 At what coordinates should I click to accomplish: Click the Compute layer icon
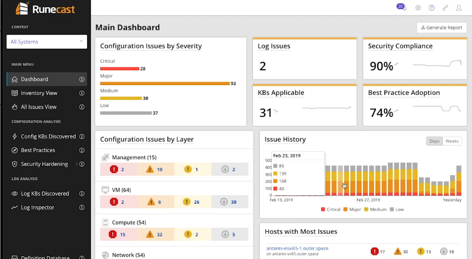click(x=105, y=223)
